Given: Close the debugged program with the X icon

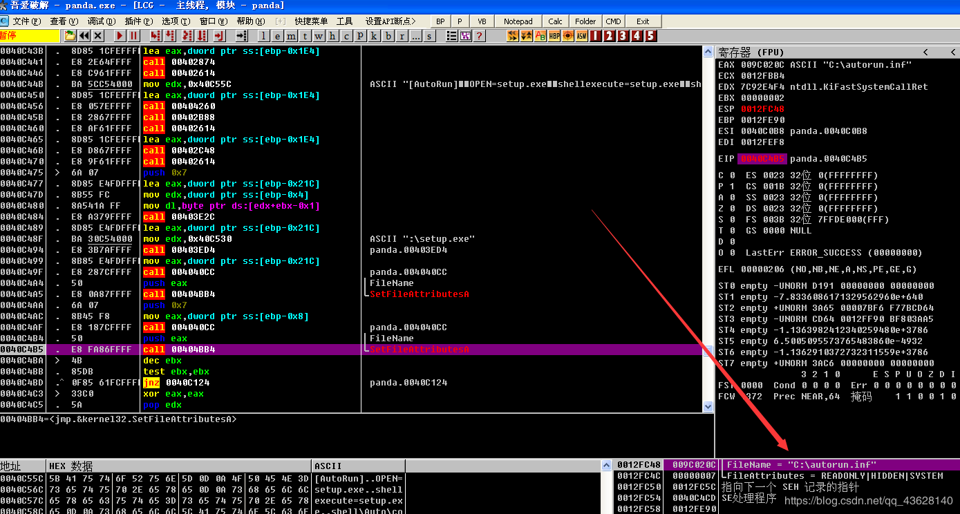Looking at the screenshot, I should (x=98, y=36).
